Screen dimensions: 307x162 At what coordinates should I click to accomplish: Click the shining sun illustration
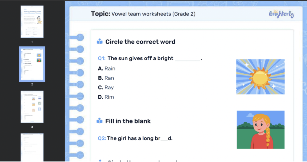point(260,77)
